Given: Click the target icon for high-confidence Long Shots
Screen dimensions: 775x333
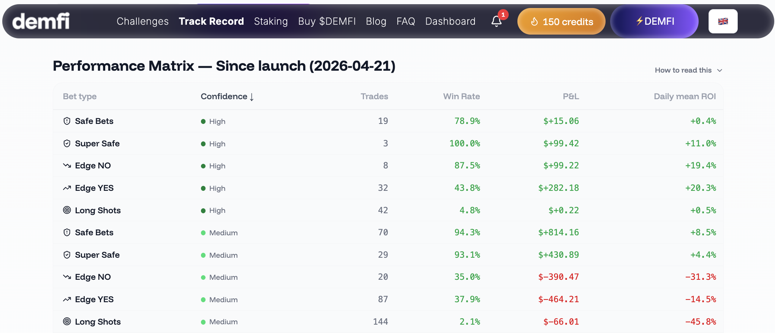Looking at the screenshot, I should (67, 210).
